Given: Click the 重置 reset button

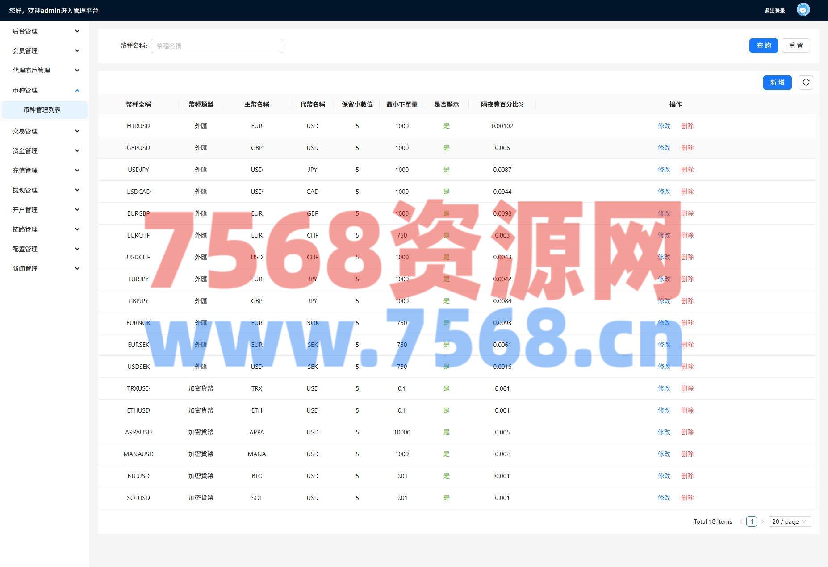Looking at the screenshot, I should pos(795,46).
